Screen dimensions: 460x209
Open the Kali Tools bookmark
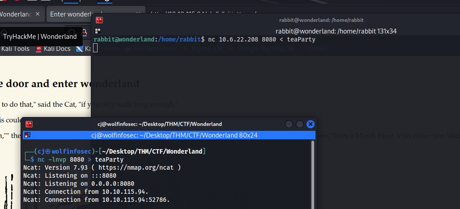[15, 49]
